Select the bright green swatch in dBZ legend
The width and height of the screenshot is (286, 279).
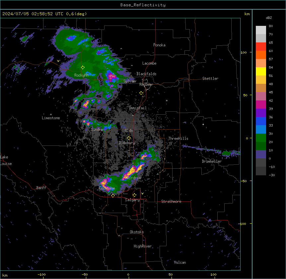click(x=261, y=138)
